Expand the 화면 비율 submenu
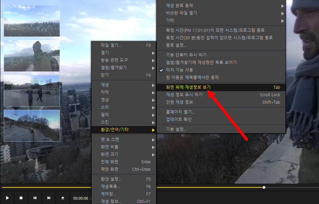Viewport: 319px width, 204px height. click(x=124, y=147)
